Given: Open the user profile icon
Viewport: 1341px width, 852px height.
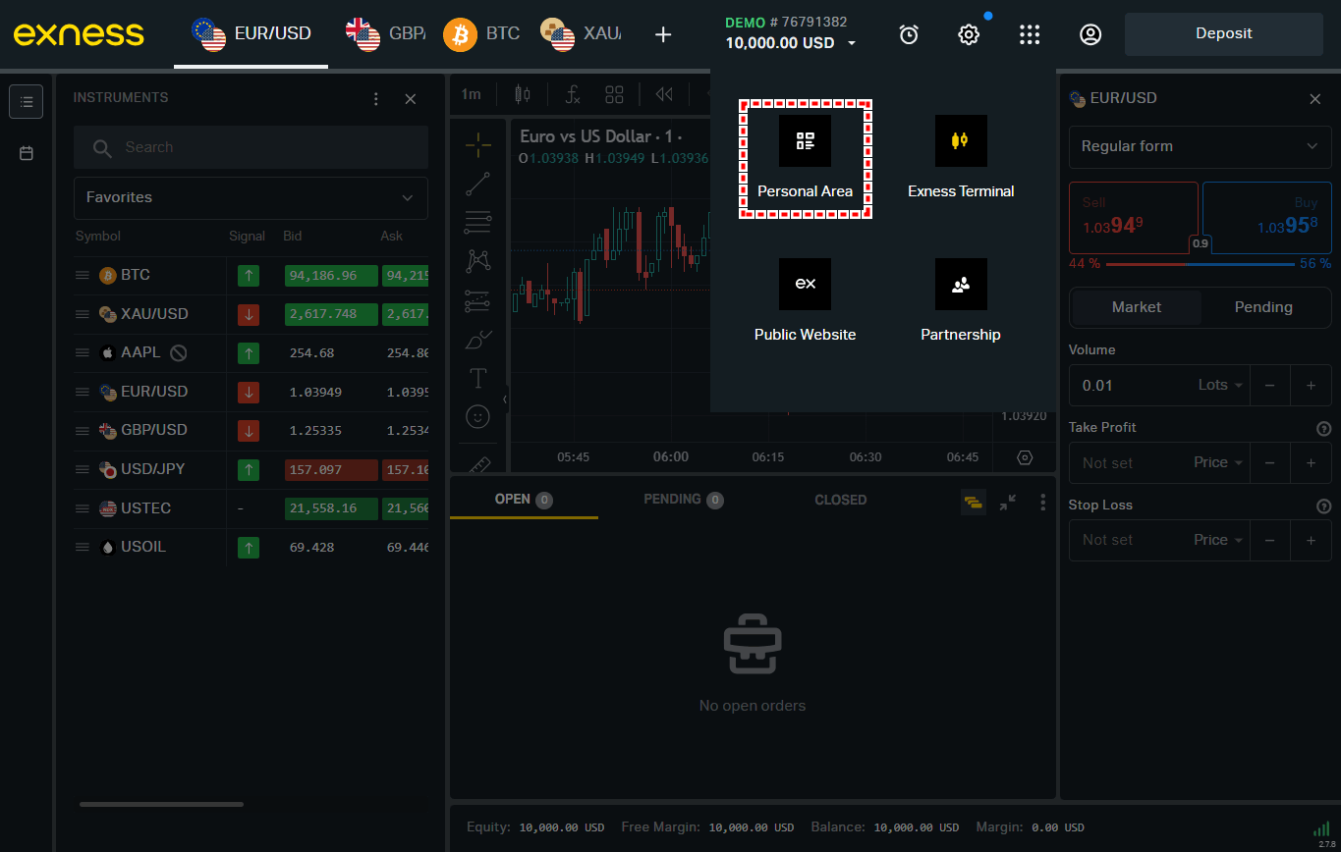Looking at the screenshot, I should coord(1090,34).
